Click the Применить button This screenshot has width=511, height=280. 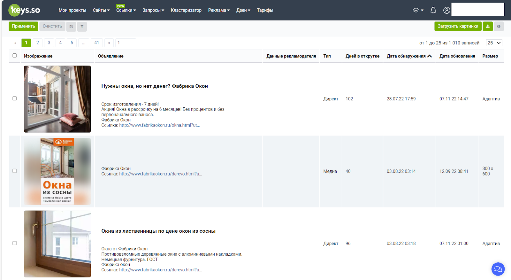pos(23,26)
